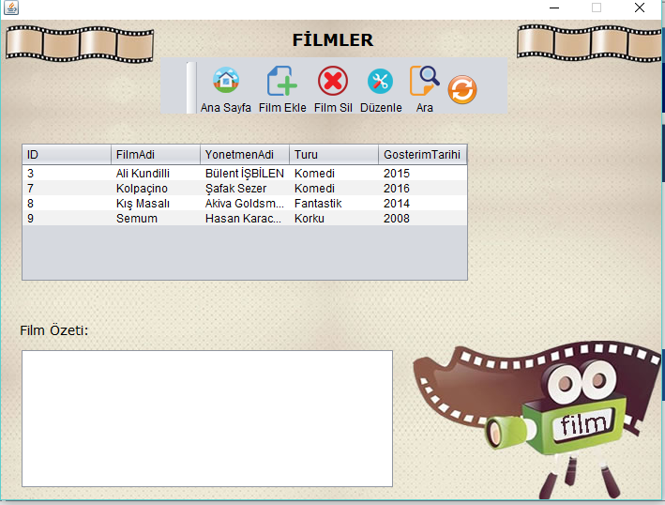The width and height of the screenshot is (665, 505).
Task: Click the Bülent İŞBİLEN director cell
Action: [x=244, y=174]
